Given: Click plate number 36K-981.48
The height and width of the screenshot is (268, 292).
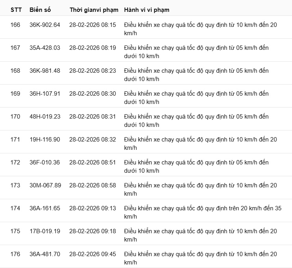Looking at the screenshot, I should coord(45,71).
